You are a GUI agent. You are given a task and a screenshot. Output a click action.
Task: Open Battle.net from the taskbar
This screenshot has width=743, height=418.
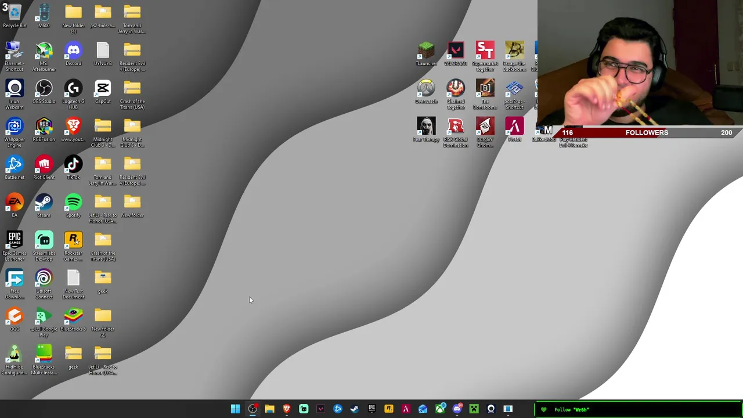click(338, 409)
